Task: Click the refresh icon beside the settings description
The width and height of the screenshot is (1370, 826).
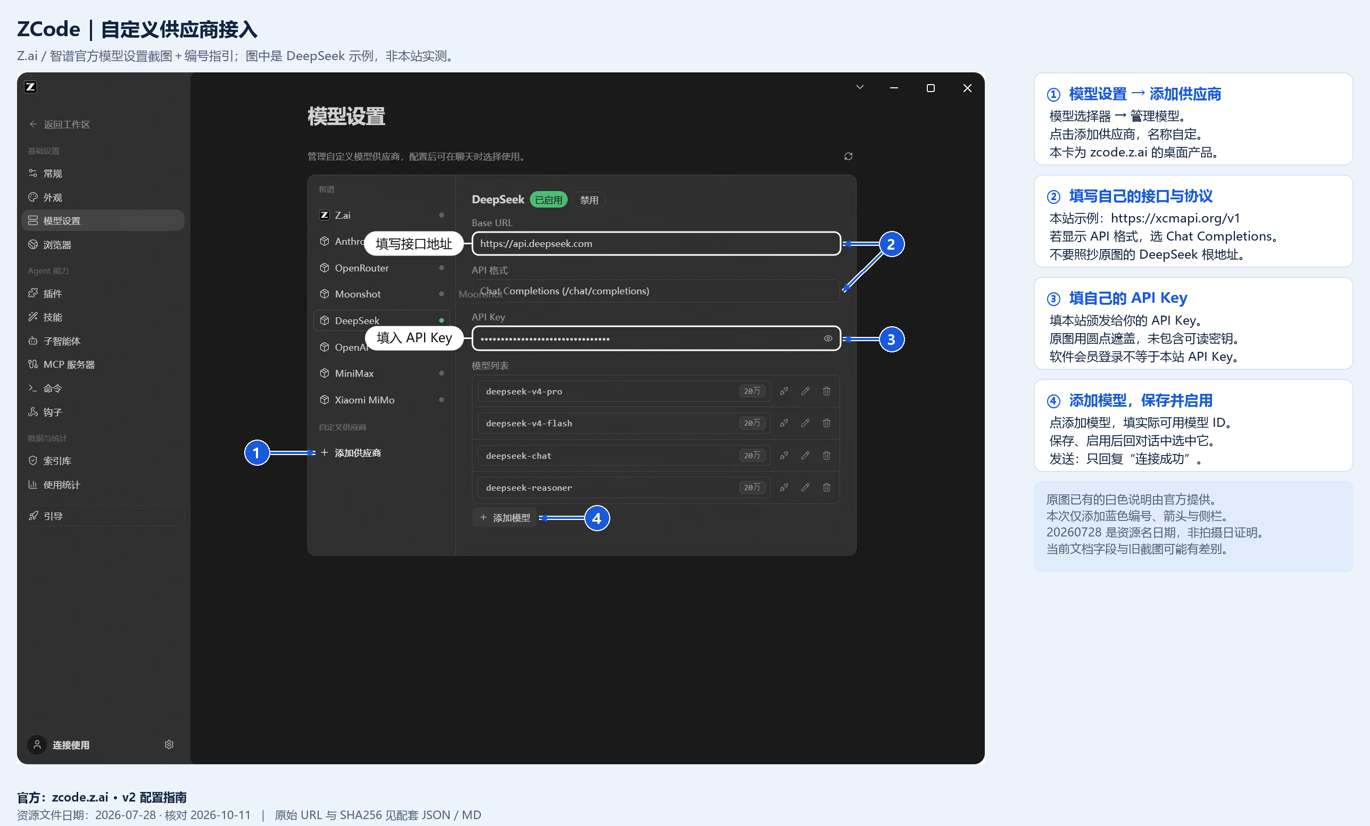Action: click(x=848, y=156)
